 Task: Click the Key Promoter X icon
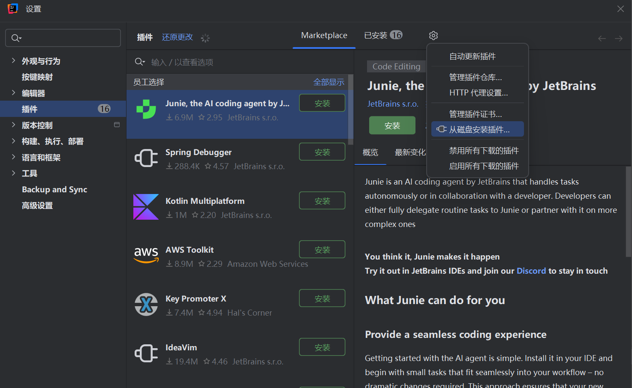point(146,304)
